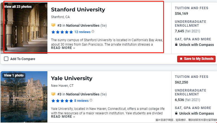
Task: Click lock icon in Yale's Compass row
Action: pos(176,113)
